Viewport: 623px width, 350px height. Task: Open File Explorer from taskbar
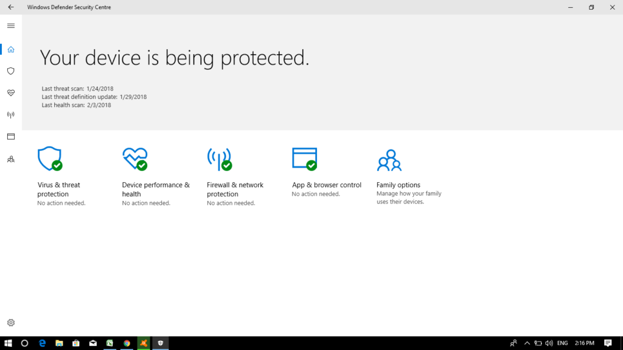coord(59,343)
